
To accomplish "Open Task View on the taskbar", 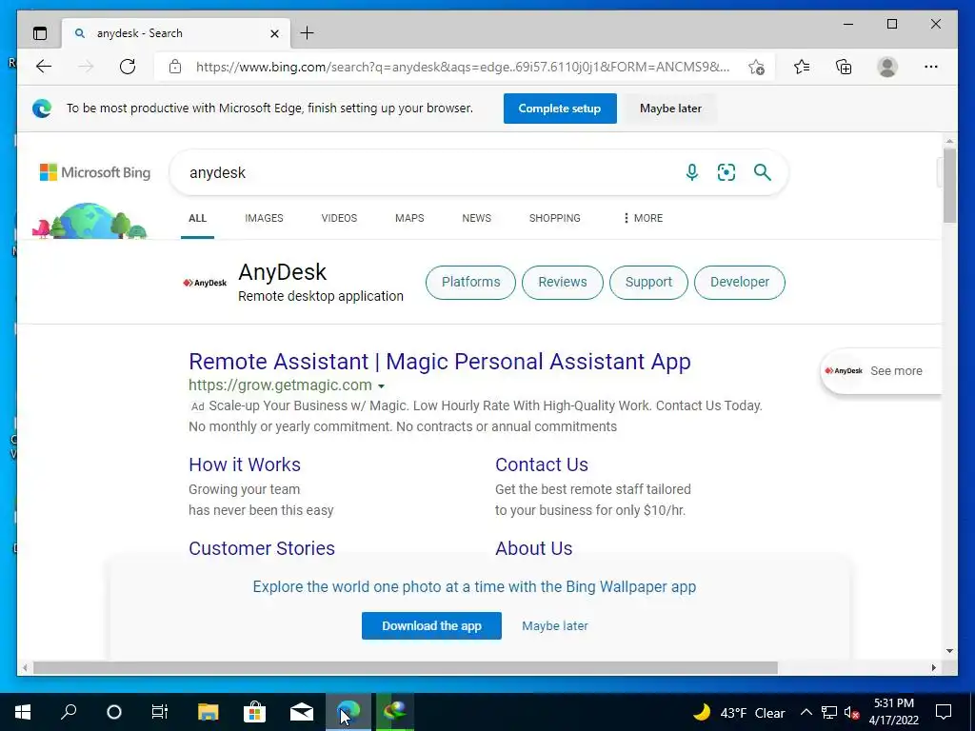I will coord(160,712).
